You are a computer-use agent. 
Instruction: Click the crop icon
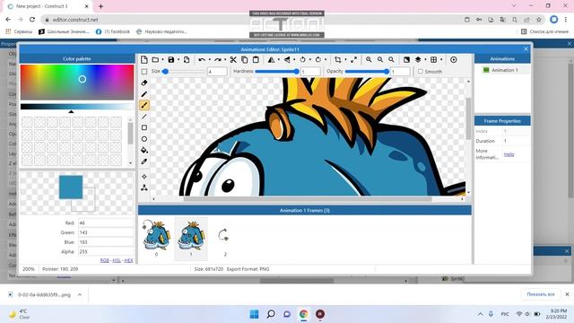pyautogui.click(x=338, y=60)
